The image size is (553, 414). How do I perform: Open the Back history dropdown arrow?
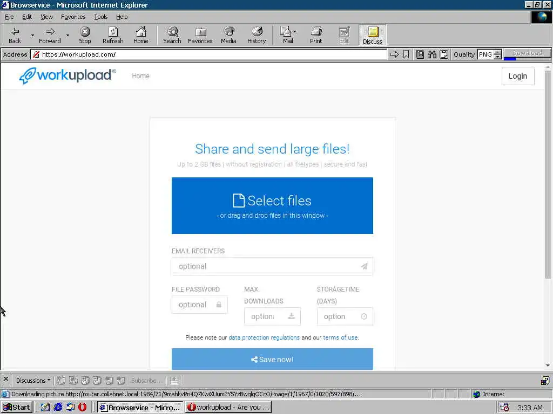coord(32,35)
